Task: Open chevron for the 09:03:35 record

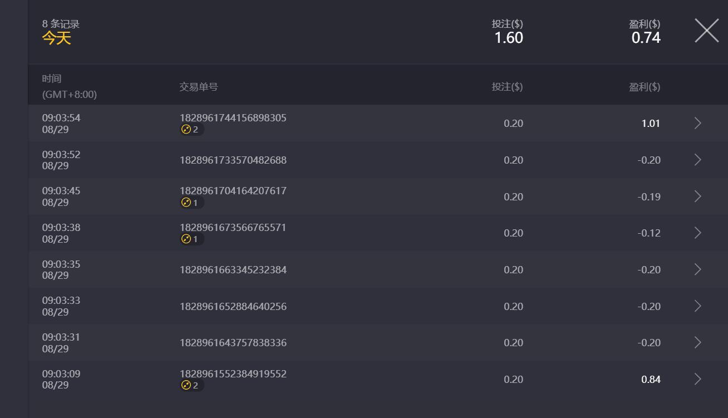Action: point(697,270)
